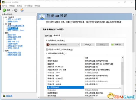Open 查看 HDCP 状态 in tree
Image resolution: width=136 pixels, height=100 pixels.
[x=13, y=41]
